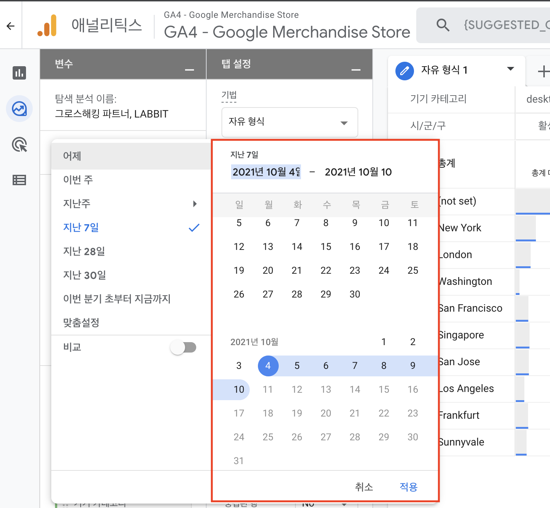
Task: Open the 자유 형식 1 tab dropdown arrow
Action: point(511,69)
